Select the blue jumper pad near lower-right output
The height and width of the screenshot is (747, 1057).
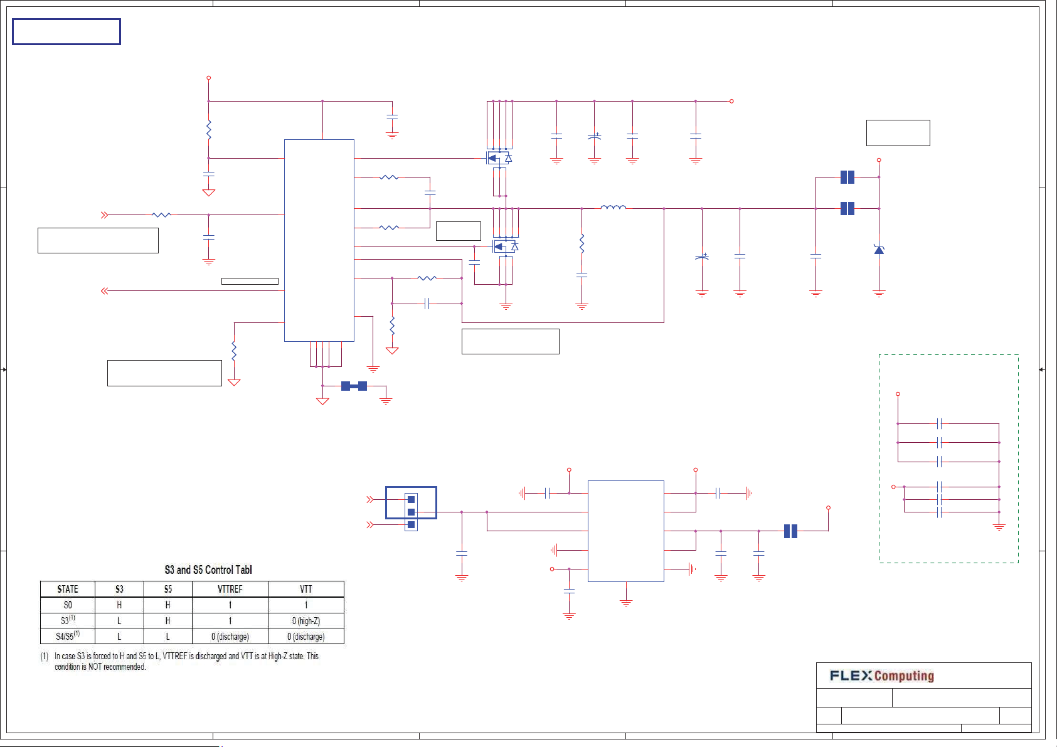tap(790, 531)
